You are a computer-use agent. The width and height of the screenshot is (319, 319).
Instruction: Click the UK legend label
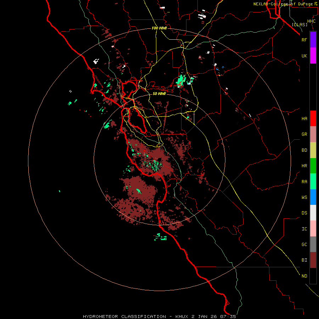click(304, 56)
